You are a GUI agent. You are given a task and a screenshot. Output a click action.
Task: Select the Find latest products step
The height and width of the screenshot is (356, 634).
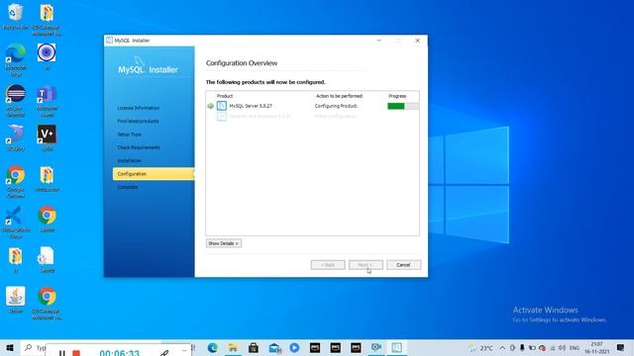pyautogui.click(x=138, y=121)
